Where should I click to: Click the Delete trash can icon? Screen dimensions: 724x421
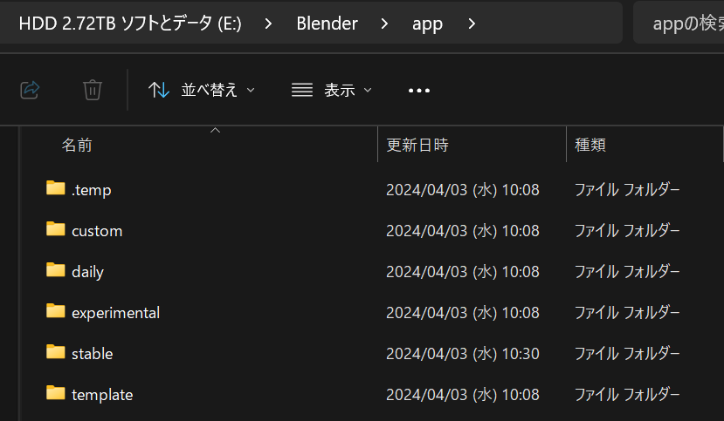tap(93, 90)
